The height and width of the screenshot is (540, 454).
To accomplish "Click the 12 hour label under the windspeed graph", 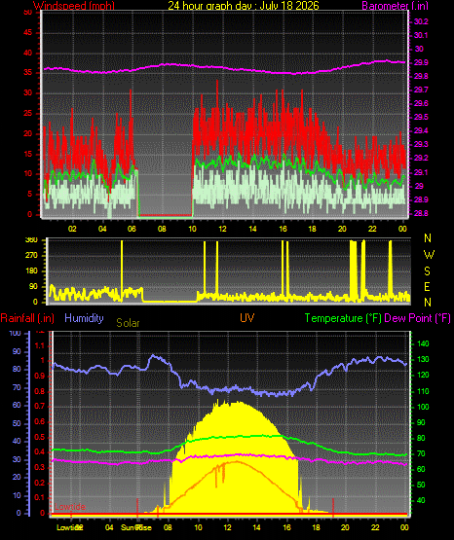I will coord(222,229).
